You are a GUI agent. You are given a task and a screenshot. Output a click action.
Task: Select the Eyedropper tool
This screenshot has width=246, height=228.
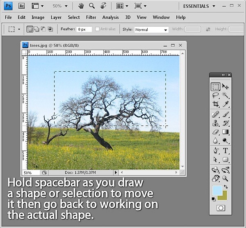pyautogui.click(x=225, y=104)
